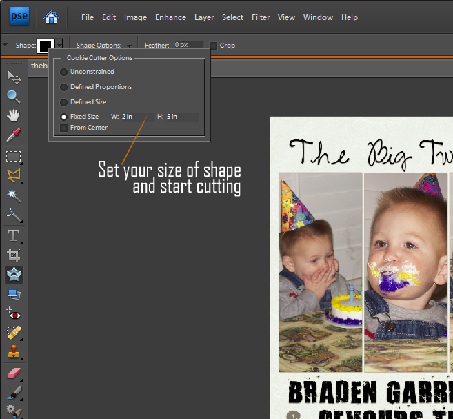
Task: Open the Filter menu
Action: pos(261,17)
